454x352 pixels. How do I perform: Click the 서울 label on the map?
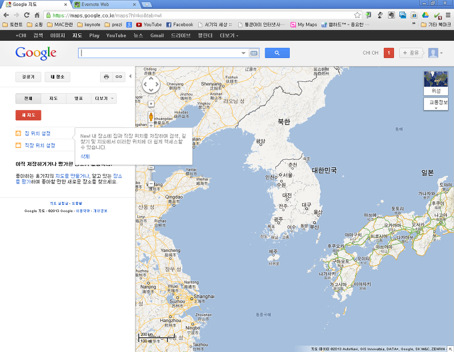(287, 175)
